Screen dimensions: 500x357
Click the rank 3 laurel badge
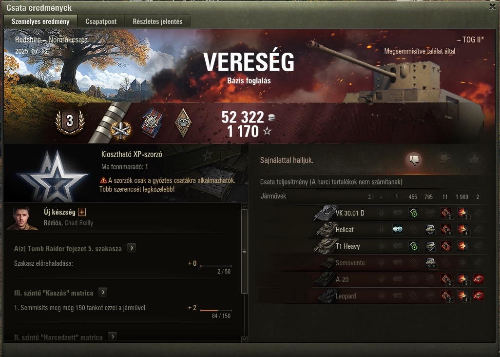[x=70, y=121]
